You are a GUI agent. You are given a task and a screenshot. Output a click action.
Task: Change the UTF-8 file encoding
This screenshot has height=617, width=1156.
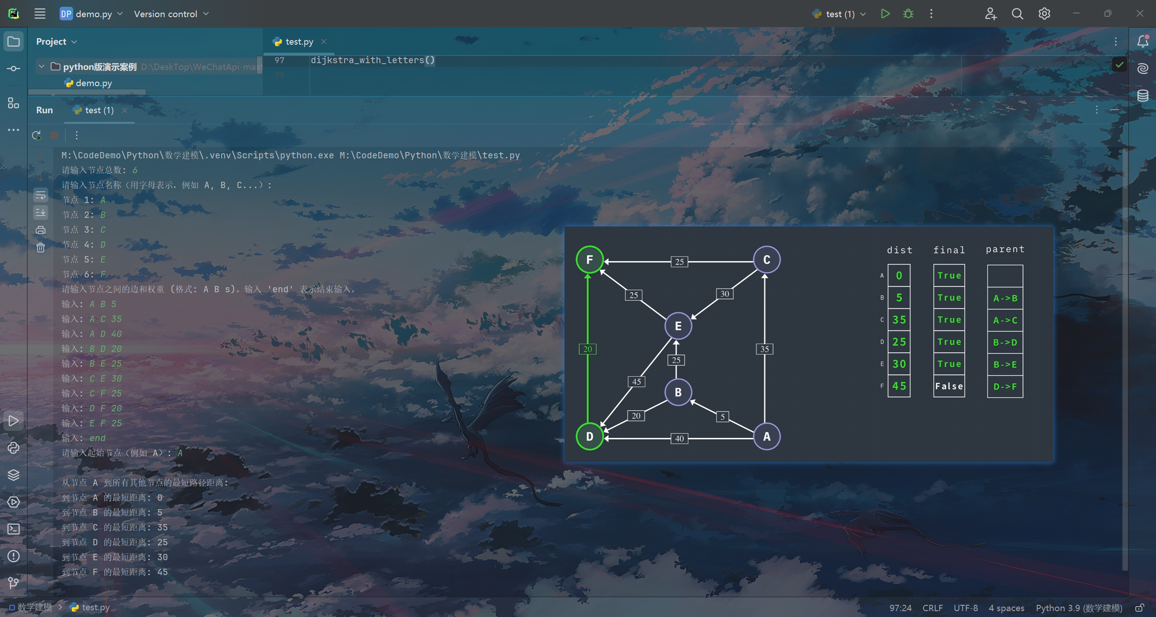[x=966, y=608]
